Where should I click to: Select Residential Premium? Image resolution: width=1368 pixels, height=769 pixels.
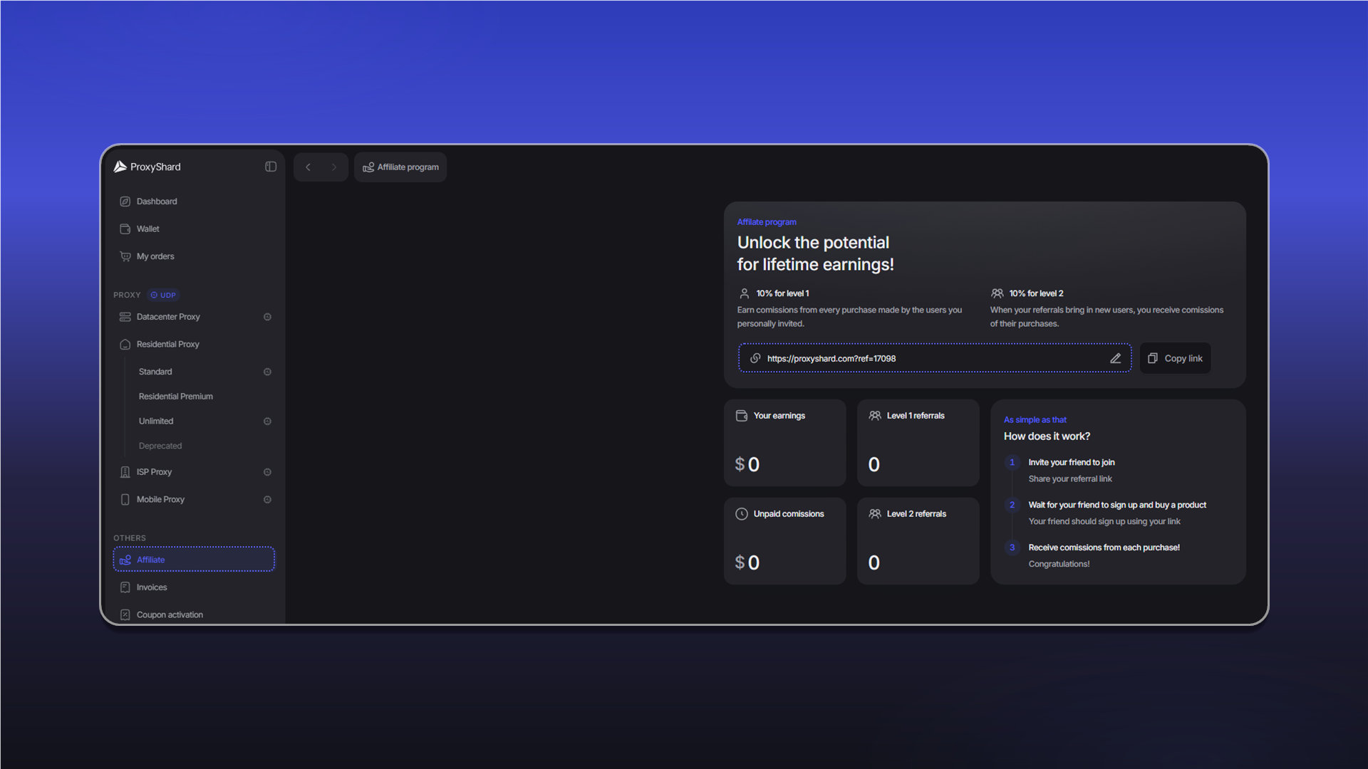point(176,397)
